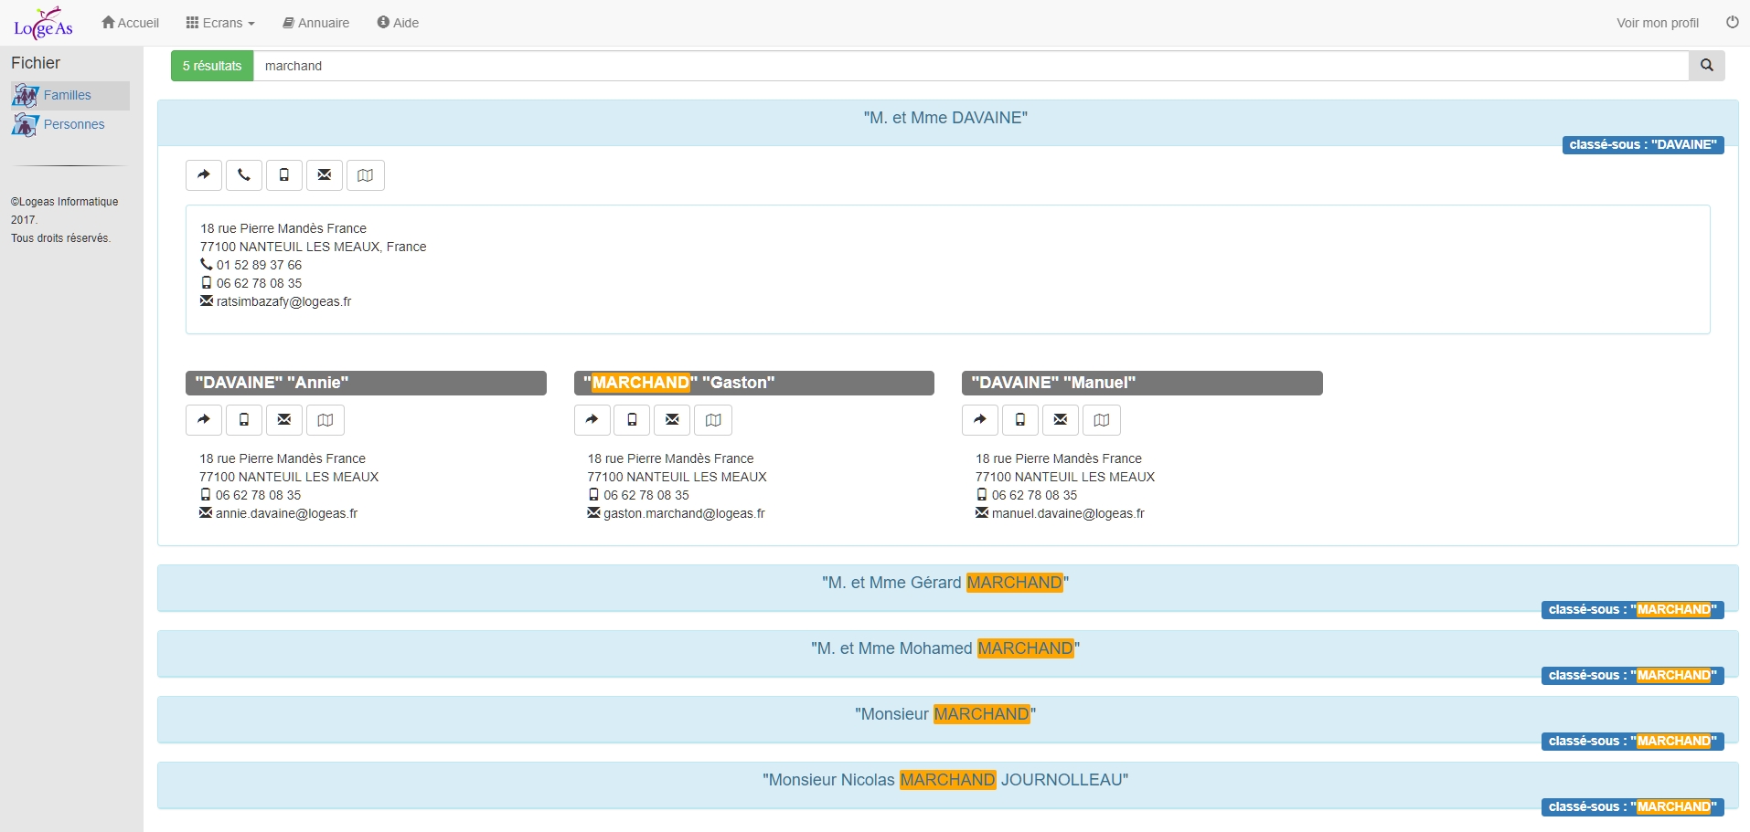The image size is (1750, 832).
Task: Click the share arrow for Gaston MARCHAND
Action: (x=592, y=420)
